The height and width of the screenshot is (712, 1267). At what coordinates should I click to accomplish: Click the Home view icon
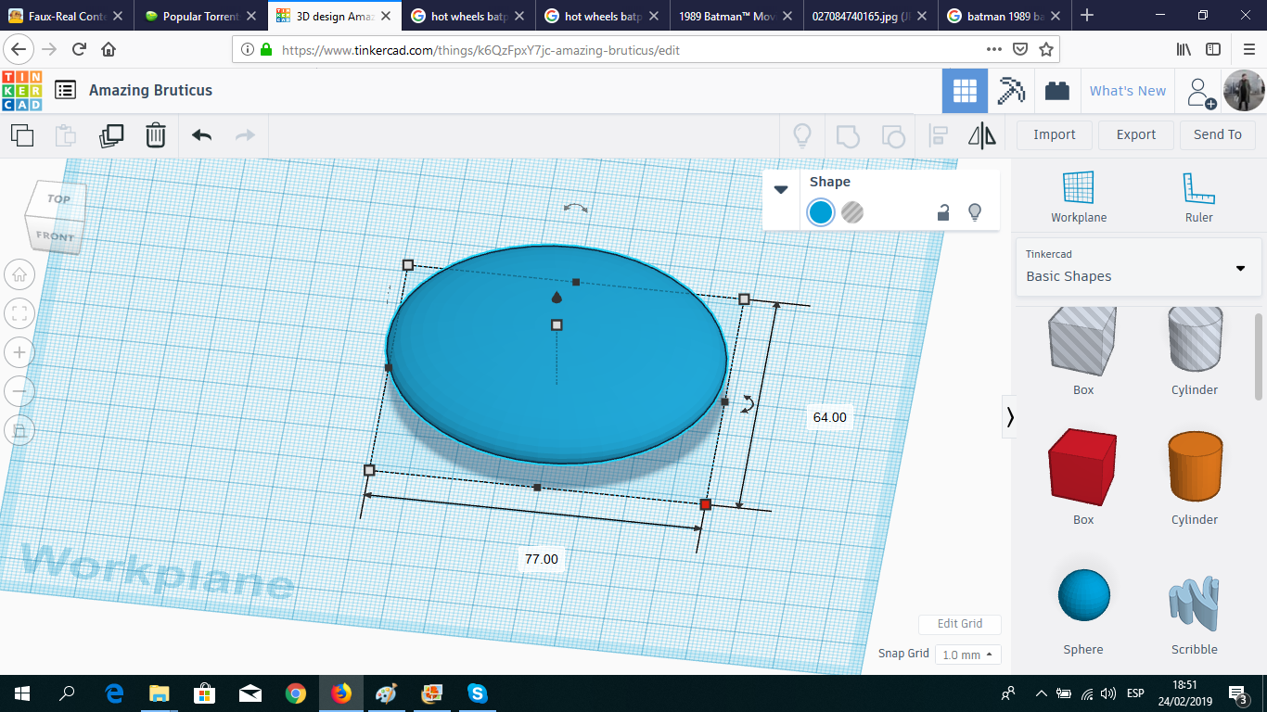point(19,274)
